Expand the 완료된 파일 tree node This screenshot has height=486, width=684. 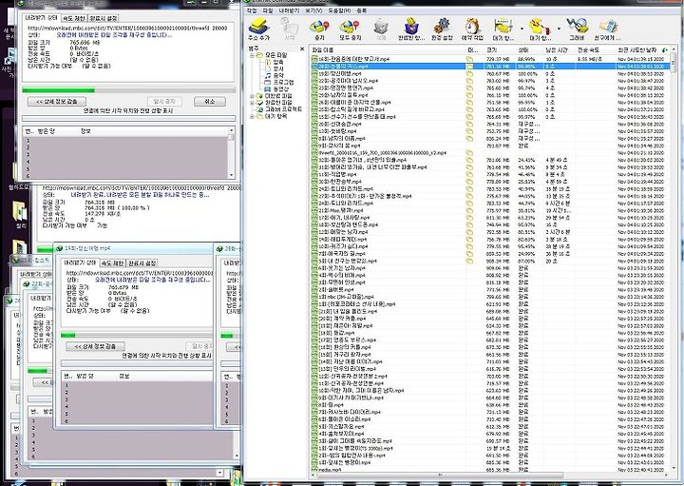(252, 102)
